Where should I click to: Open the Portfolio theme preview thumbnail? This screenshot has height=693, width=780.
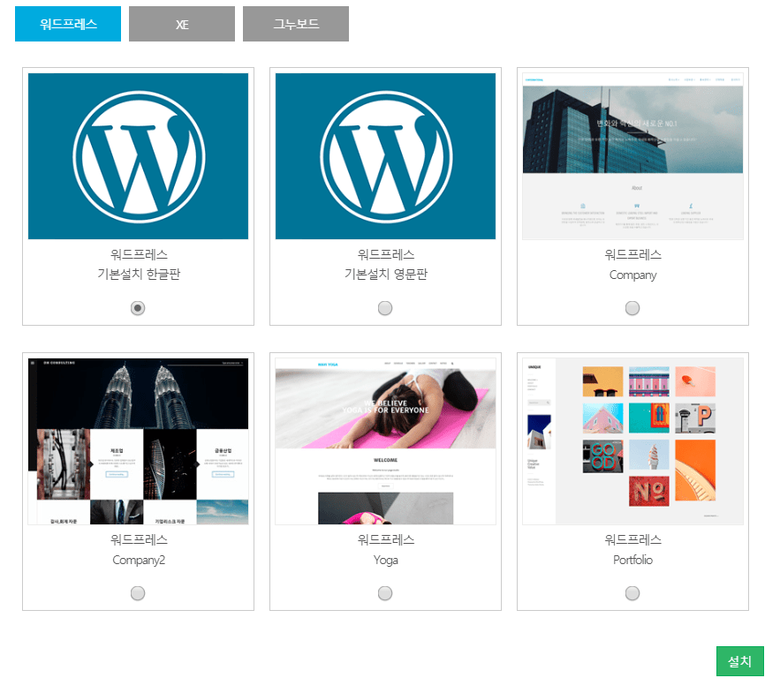pos(632,441)
